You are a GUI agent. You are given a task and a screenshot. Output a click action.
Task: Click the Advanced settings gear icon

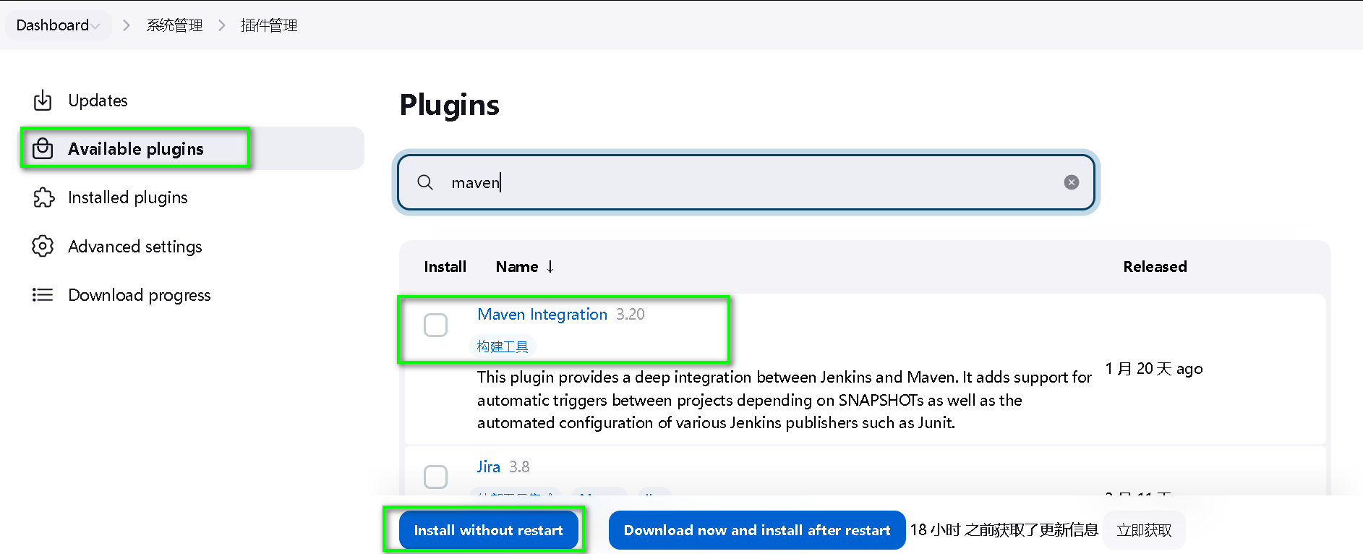click(x=43, y=247)
